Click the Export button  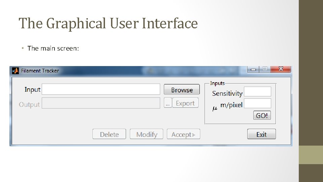[x=185, y=103]
